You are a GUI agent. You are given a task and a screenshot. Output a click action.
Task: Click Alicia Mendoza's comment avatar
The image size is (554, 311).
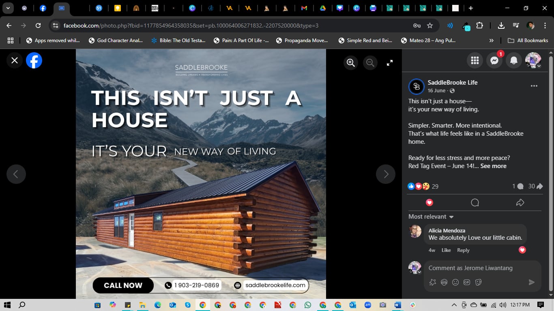point(415,231)
